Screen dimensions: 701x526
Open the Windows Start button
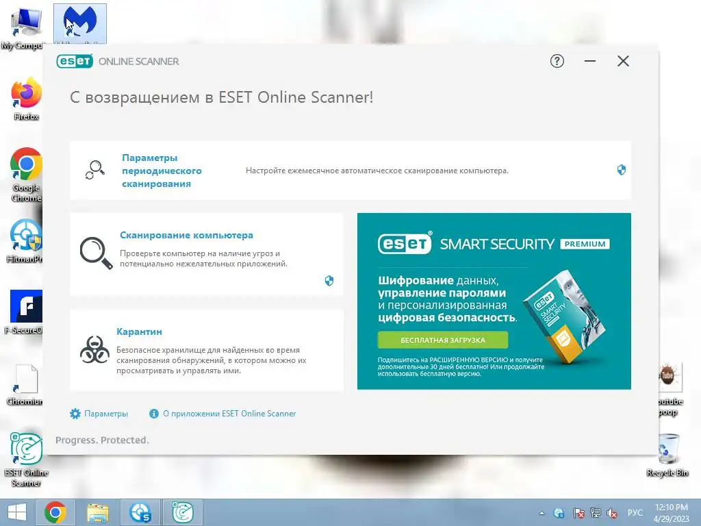pos(17,512)
